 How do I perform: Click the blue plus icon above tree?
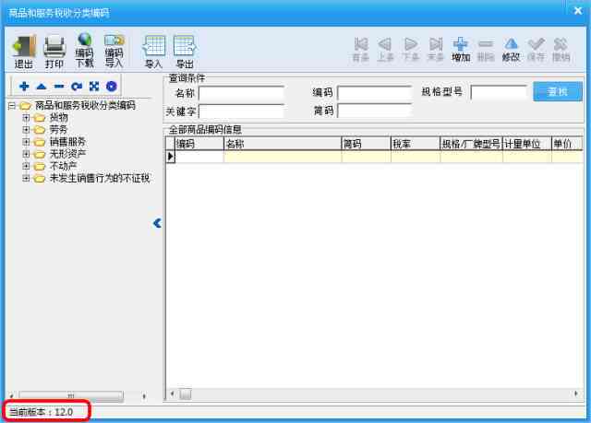tap(24, 86)
